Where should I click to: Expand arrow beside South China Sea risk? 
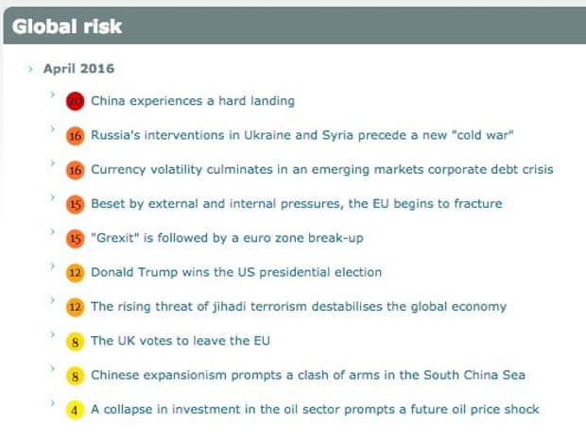pos(54,368)
